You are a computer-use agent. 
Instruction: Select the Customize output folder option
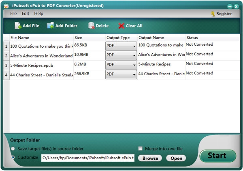[13, 157]
